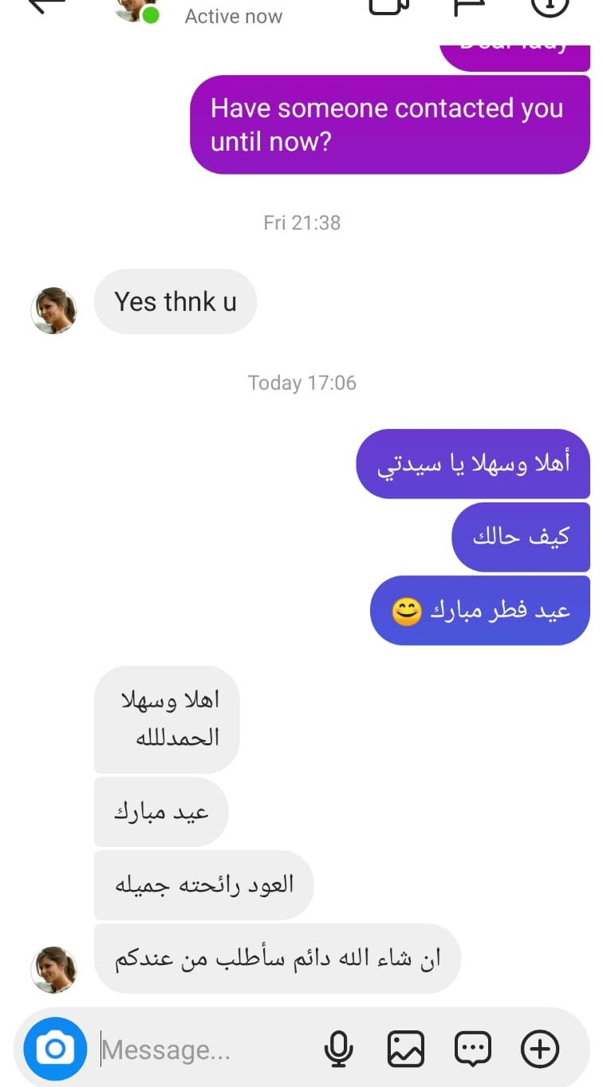Select the sent "كيف حالك" message

tap(521, 537)
